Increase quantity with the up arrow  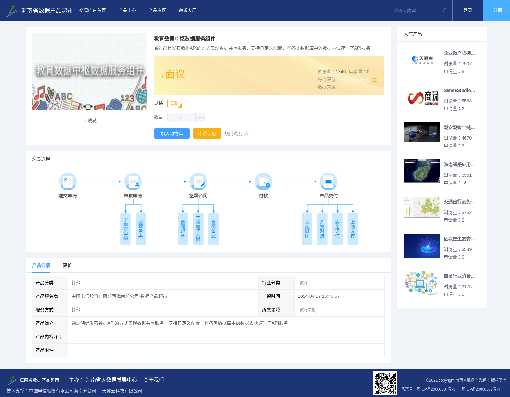(x=200, y=115)
